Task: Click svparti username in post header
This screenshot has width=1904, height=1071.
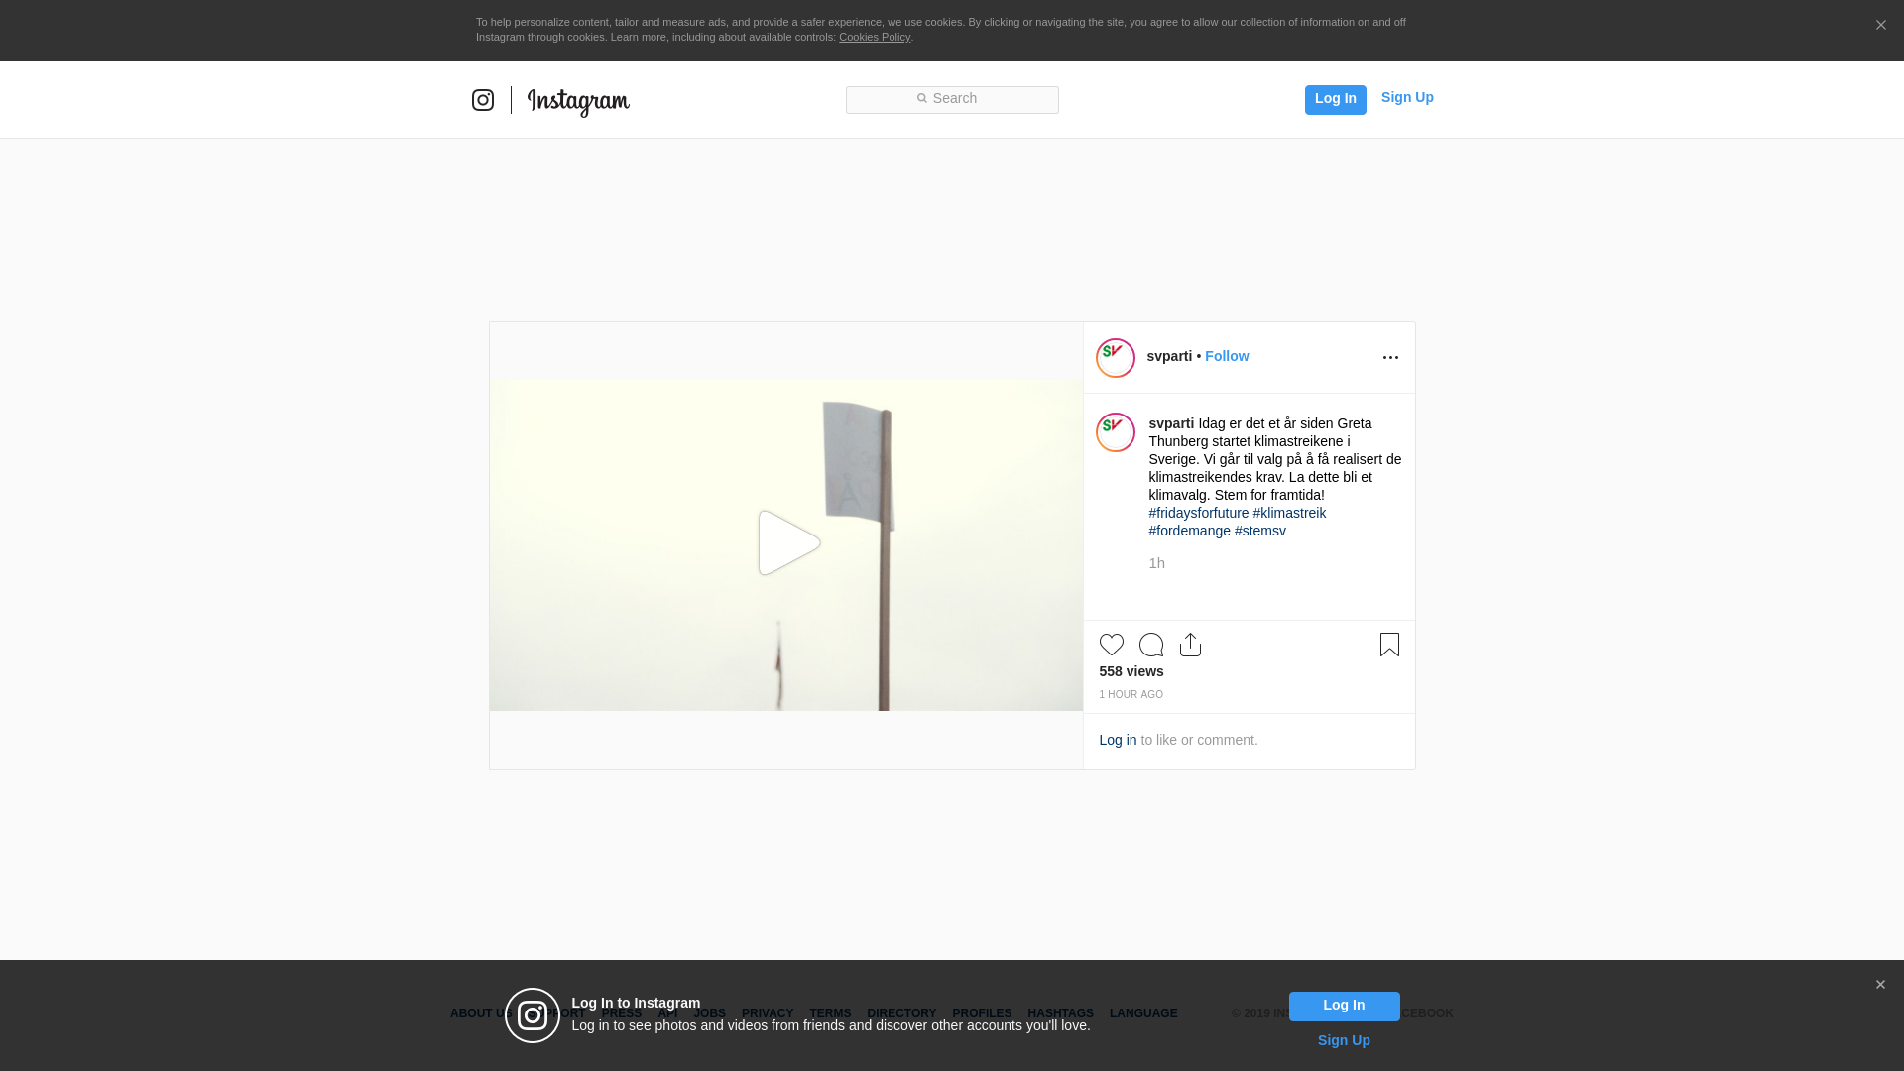Action: point(1169,356)
